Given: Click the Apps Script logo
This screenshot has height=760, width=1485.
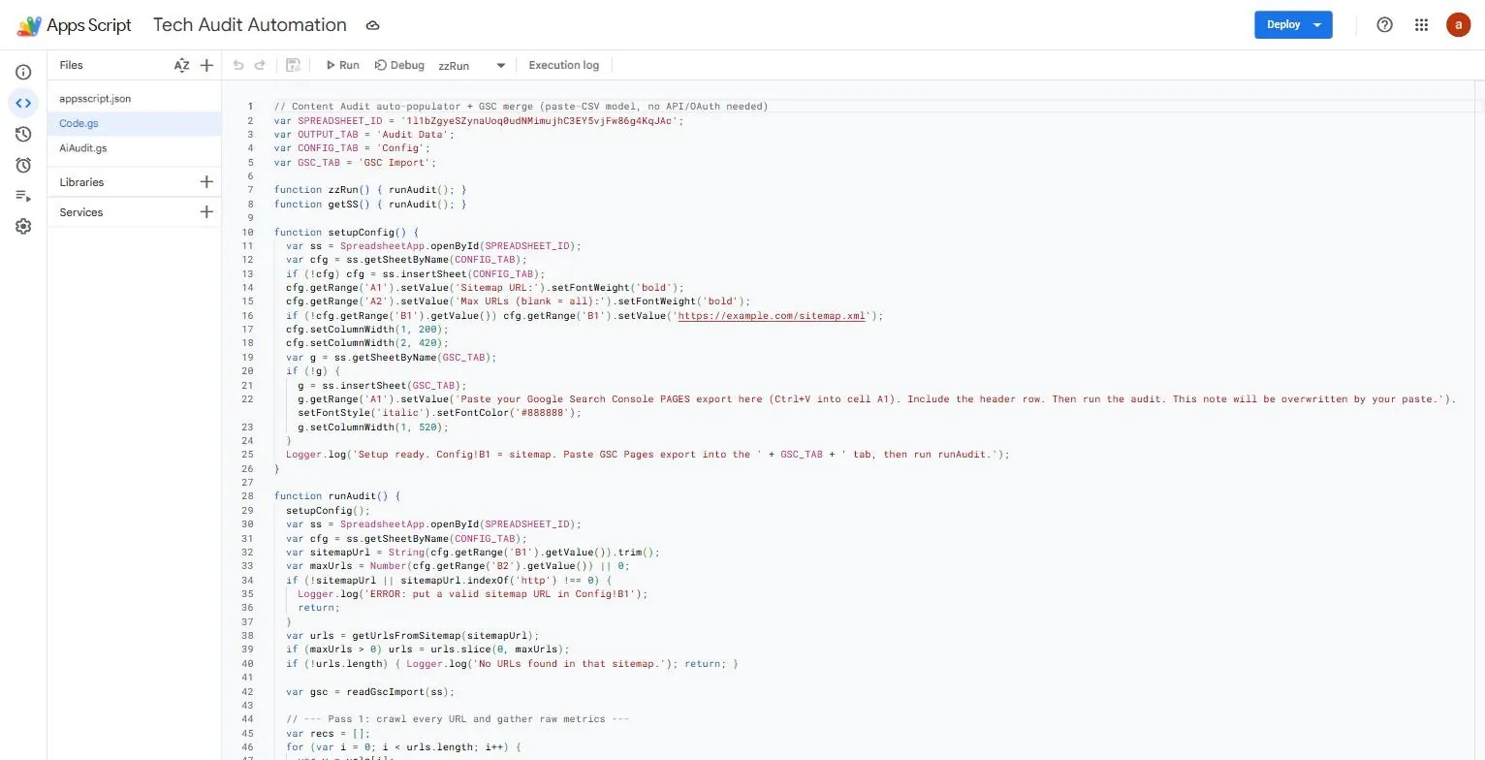Looking at the screenshot, I should tap(74, 25).
